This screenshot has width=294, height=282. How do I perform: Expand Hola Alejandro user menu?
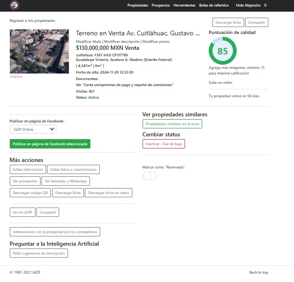[x=248, y=5]
